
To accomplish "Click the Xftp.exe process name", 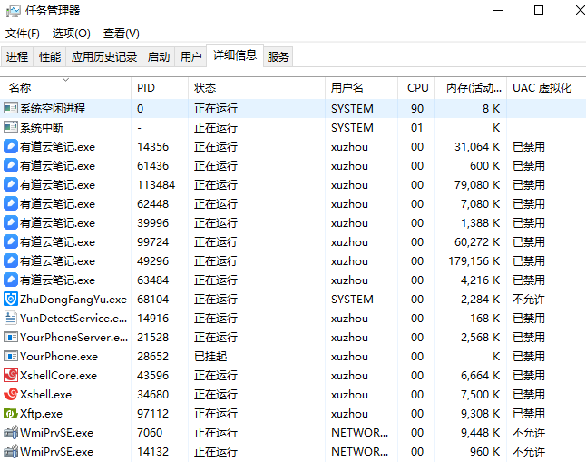I will 41,414.
